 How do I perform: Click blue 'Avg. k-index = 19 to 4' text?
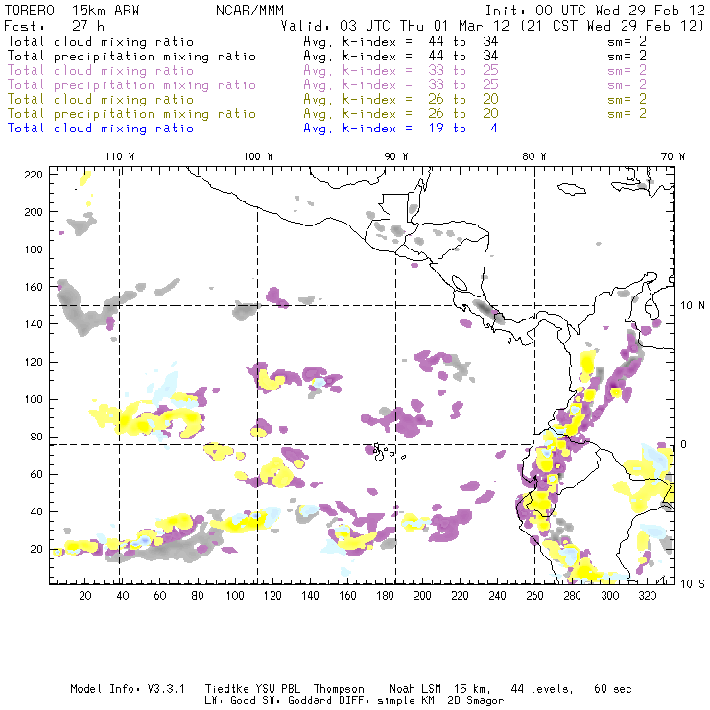pos(401,129)
